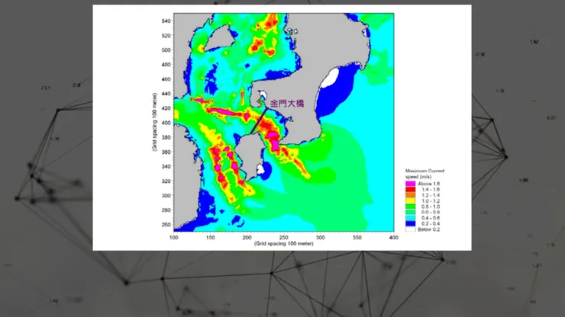Click the dark bridge line on the map
Image resolution: width=565 pixels, height=317 pixels.
259,121
